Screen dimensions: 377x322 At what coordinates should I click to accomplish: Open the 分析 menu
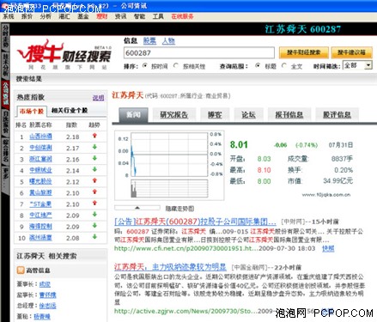(x=46, y=16)
